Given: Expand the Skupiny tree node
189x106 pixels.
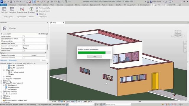Looking at the screenshot, I should [1, 98].
